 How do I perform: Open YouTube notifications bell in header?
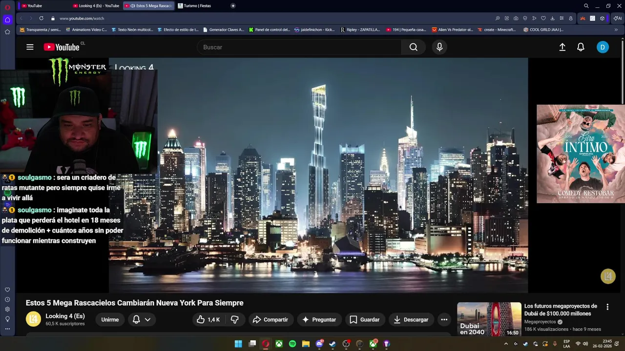(x=581, y=47)
